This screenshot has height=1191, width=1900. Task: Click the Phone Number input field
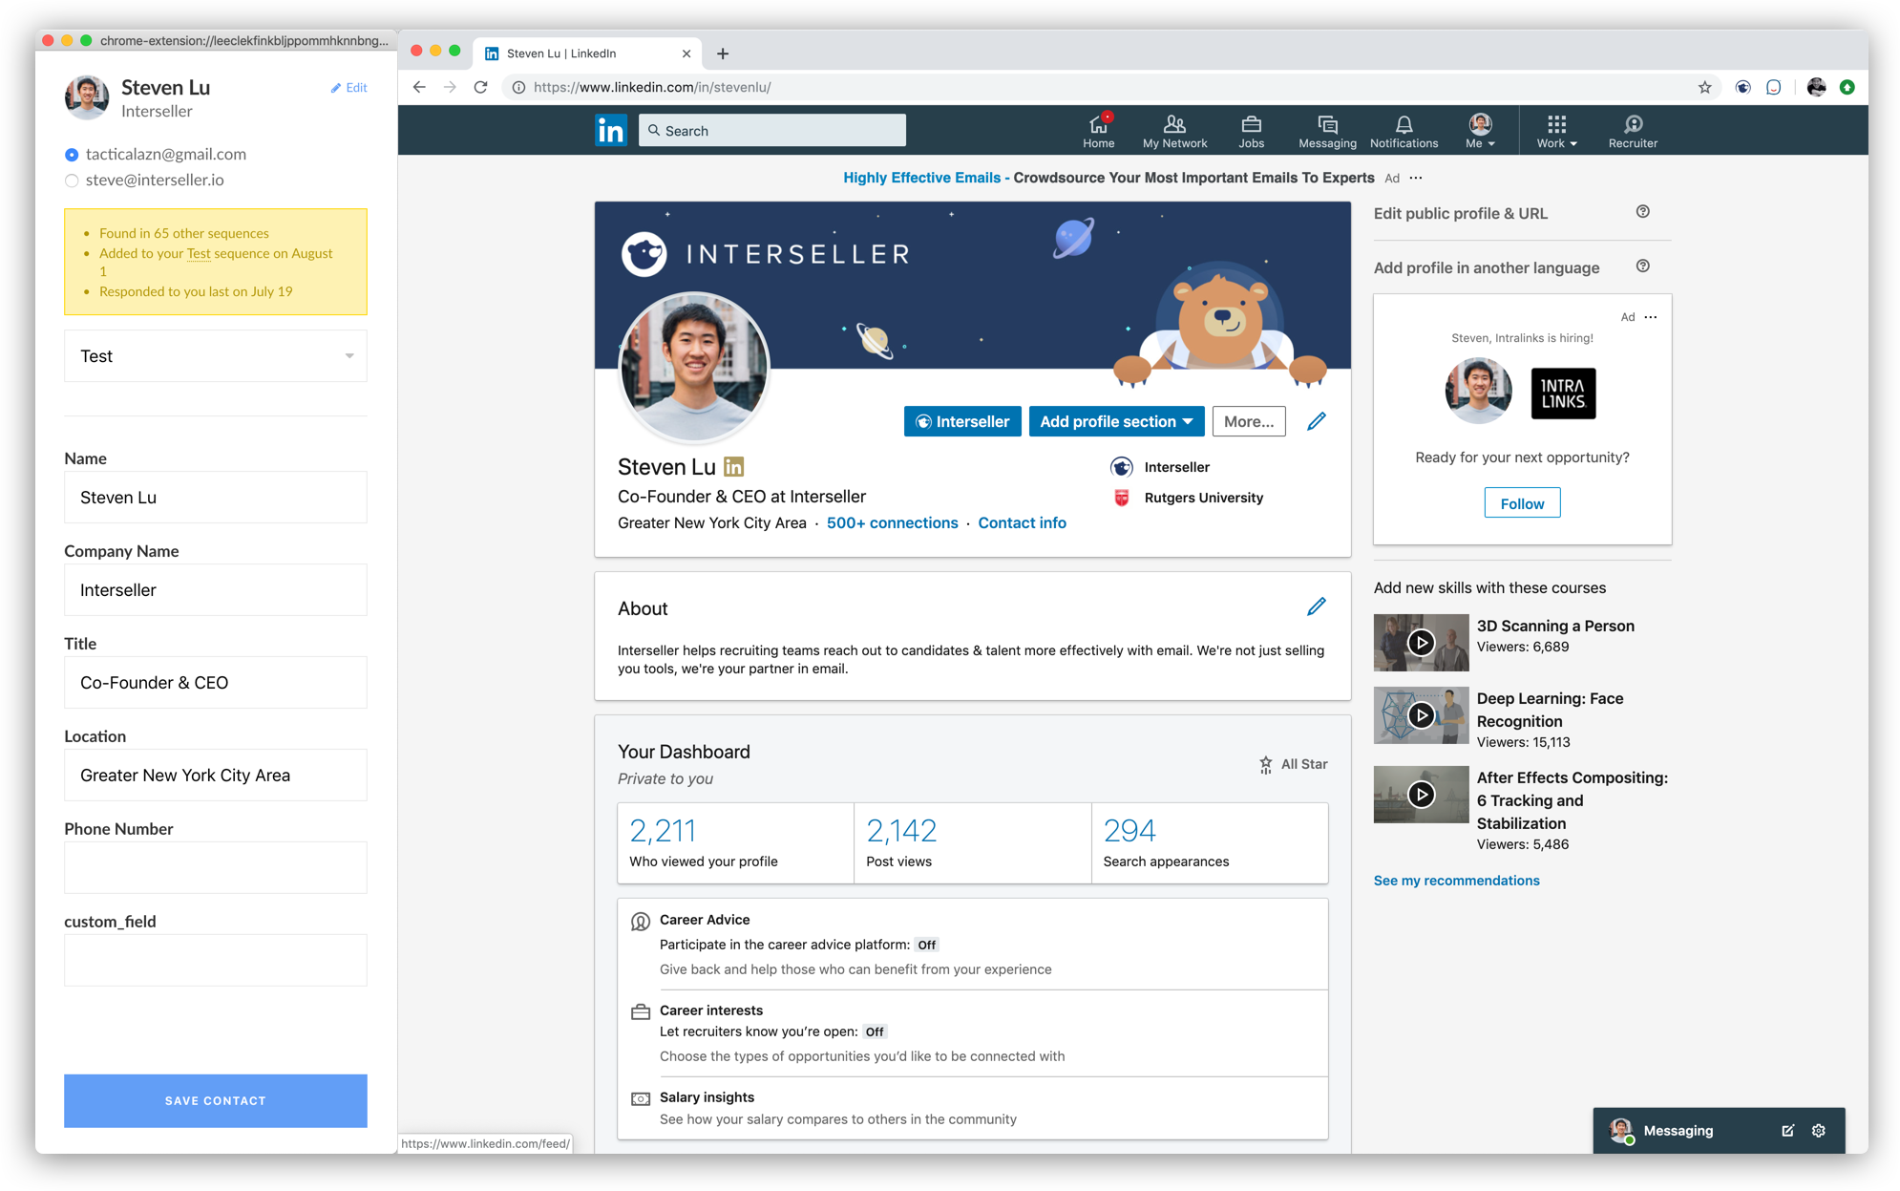point(216,868)
